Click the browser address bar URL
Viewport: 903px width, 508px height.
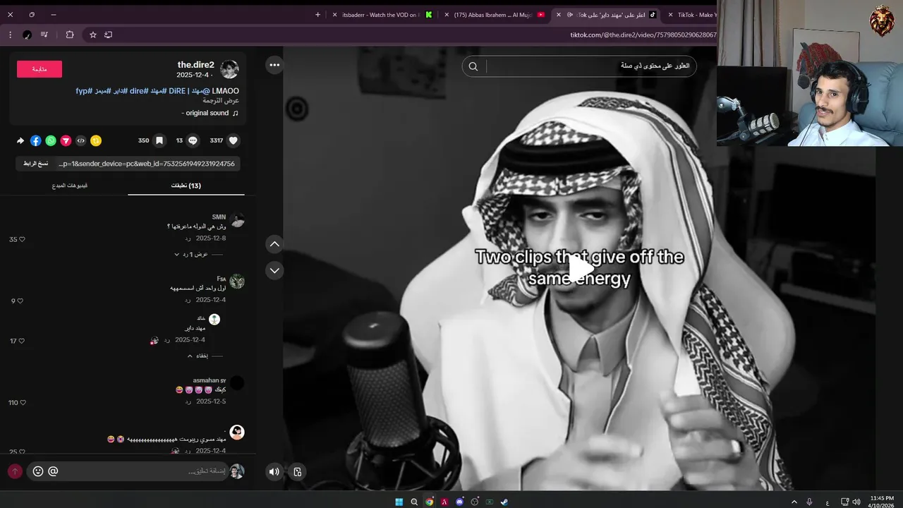pyautogui.click(x=643, y=35)
